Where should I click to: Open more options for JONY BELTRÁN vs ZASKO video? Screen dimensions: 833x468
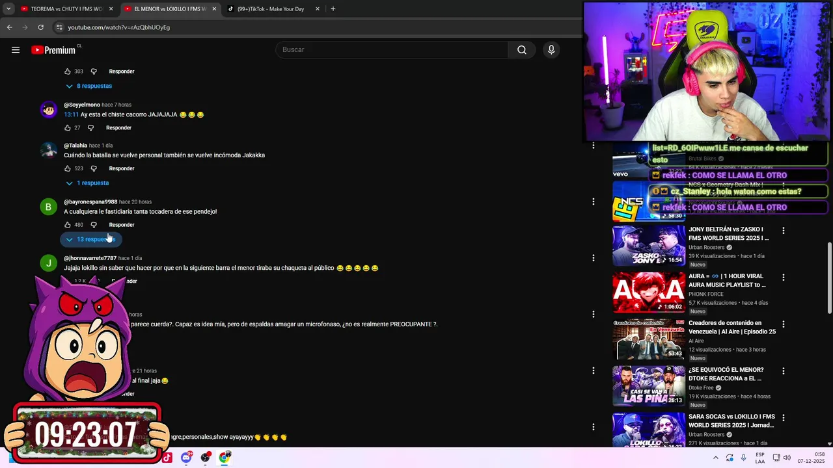pos(784,231)
